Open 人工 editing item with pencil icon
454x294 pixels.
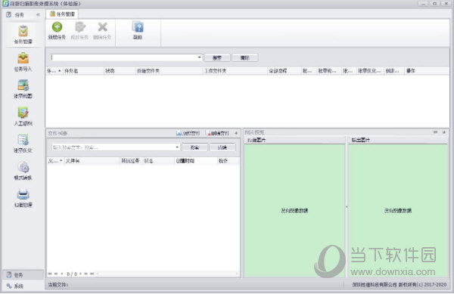(23, 116)
